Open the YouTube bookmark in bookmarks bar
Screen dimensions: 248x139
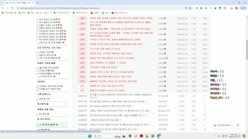(x=120, y=13)
